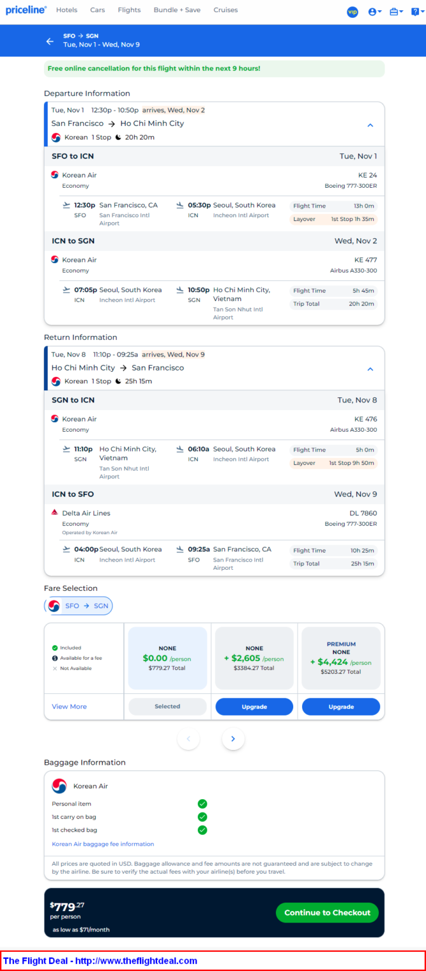
Task: Click Continue to Checkout
Action: [327, 912]
